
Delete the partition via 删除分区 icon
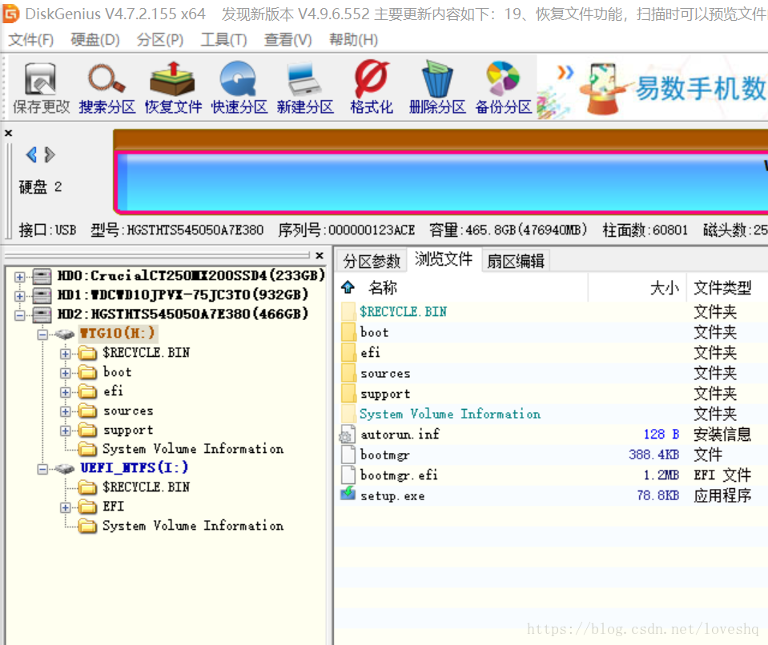(437, 87)
